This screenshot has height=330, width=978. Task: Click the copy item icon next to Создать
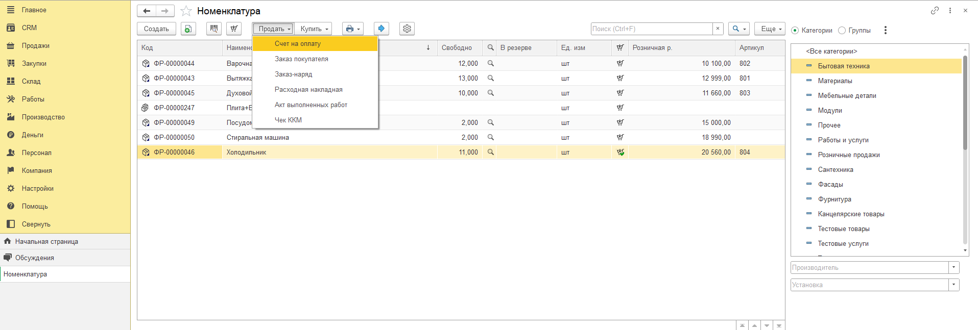(188, 29)
